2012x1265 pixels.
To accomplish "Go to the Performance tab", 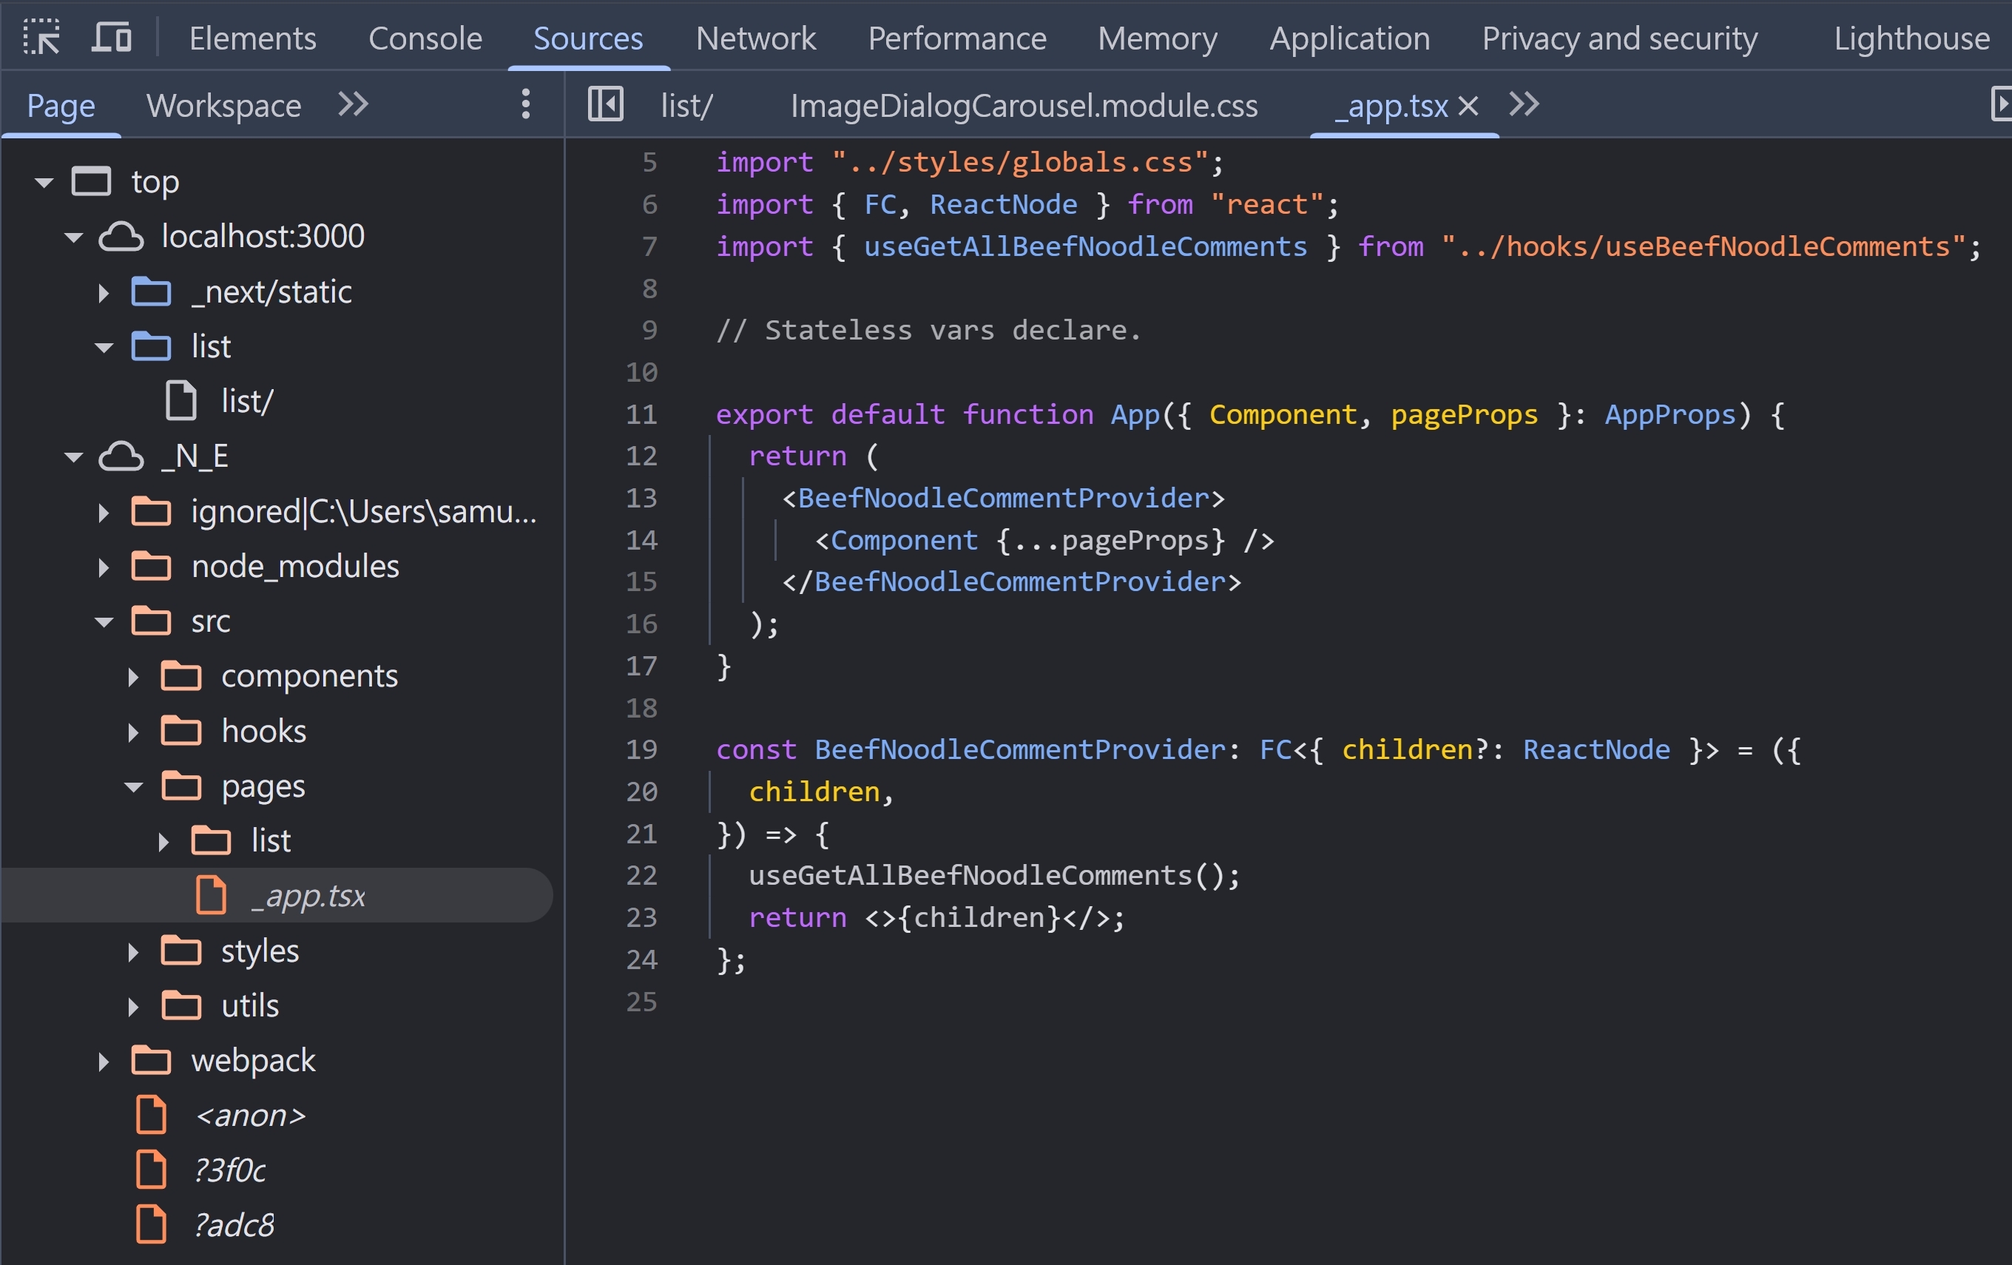I will coord(956,38).
